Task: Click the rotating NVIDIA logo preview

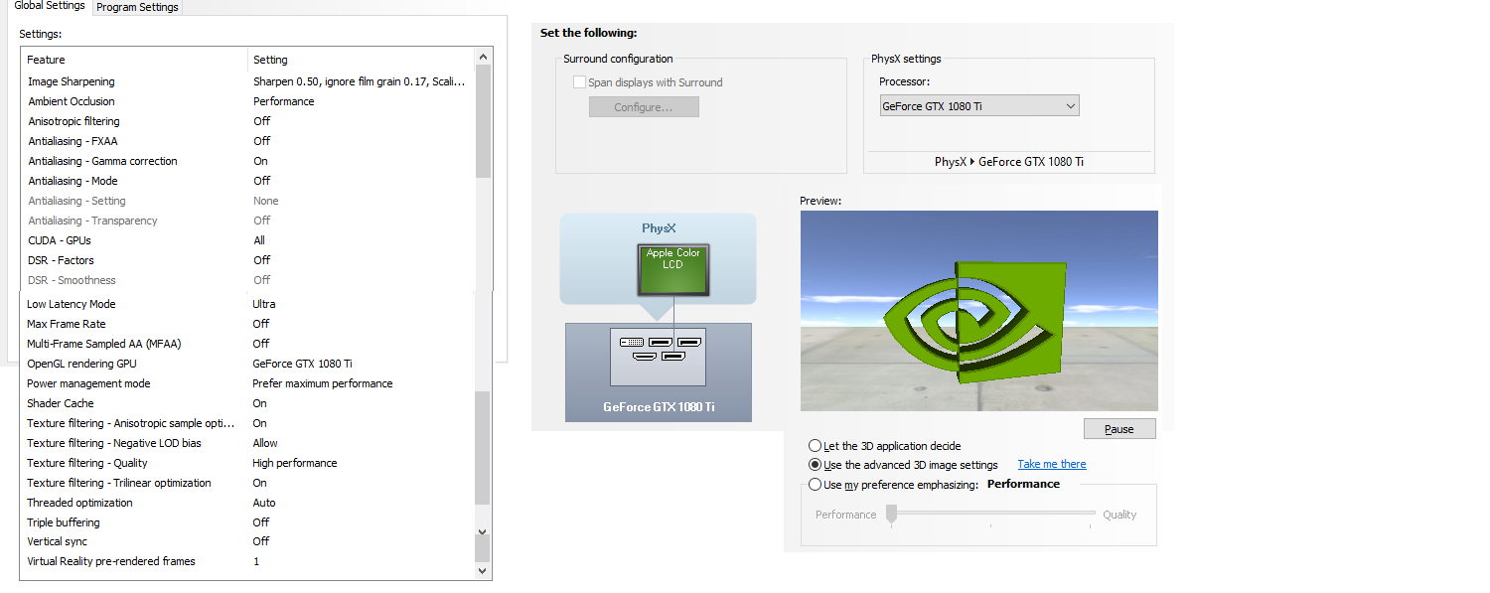Action: [x=979, y=311]
